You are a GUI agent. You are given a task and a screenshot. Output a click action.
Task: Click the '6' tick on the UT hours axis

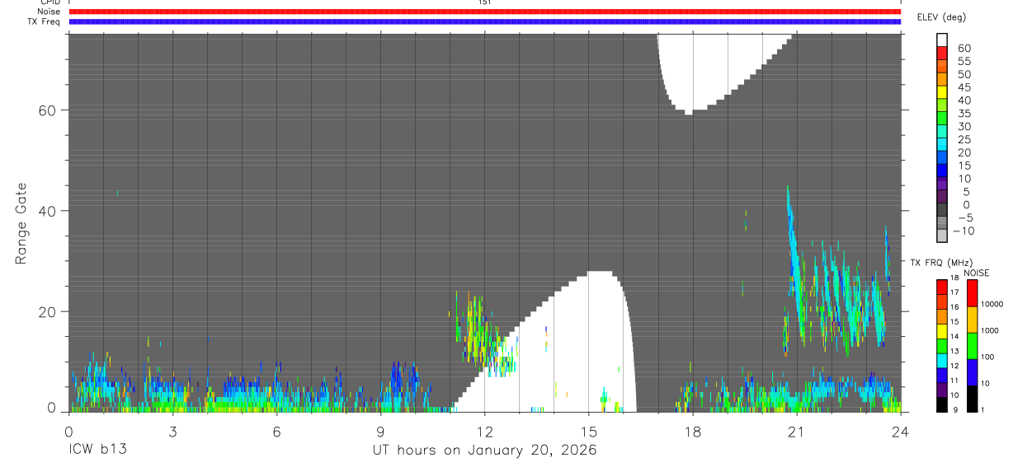click(x=276, y=432)
